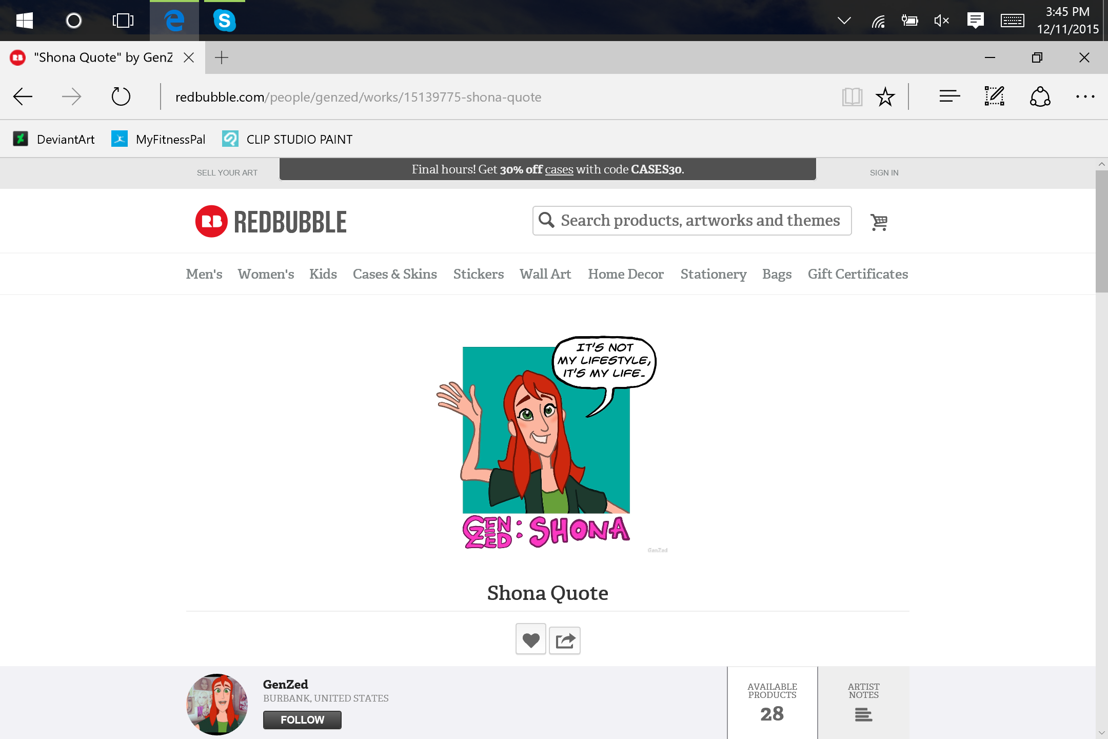
Task: Open the Share icon in Edge toolbar
Action: (x=1040, y=96)
